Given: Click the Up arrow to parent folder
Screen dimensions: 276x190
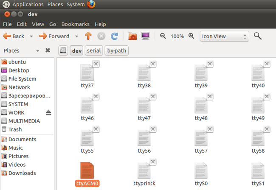Looking at the screenshot, I should tap(88, 36).
